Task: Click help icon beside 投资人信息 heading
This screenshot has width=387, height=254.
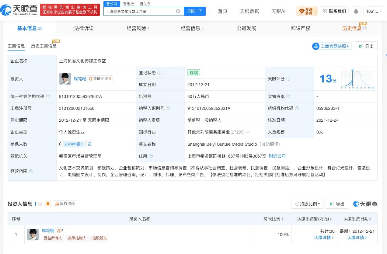Action: coord(40,204)
